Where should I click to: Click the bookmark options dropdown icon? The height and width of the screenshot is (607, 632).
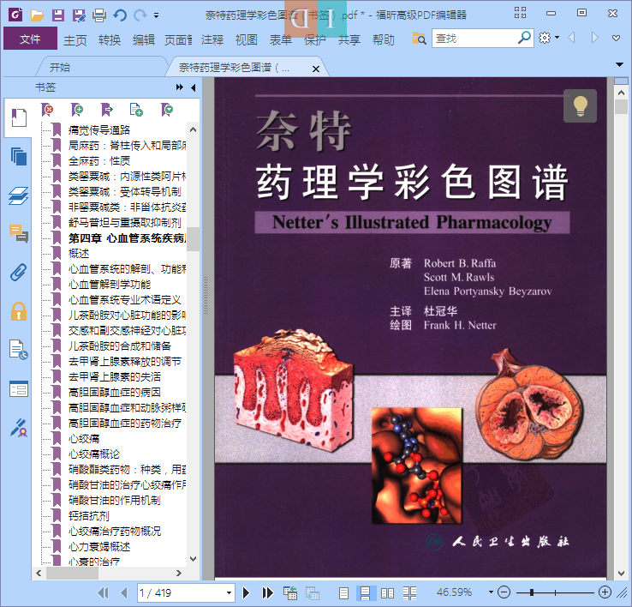point(166,110)
